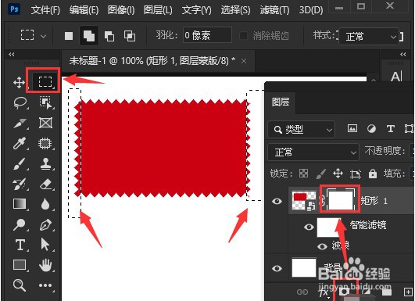Open the 样式 style dropdown
This screenshot has height=301, width=415.
(369, 36)
